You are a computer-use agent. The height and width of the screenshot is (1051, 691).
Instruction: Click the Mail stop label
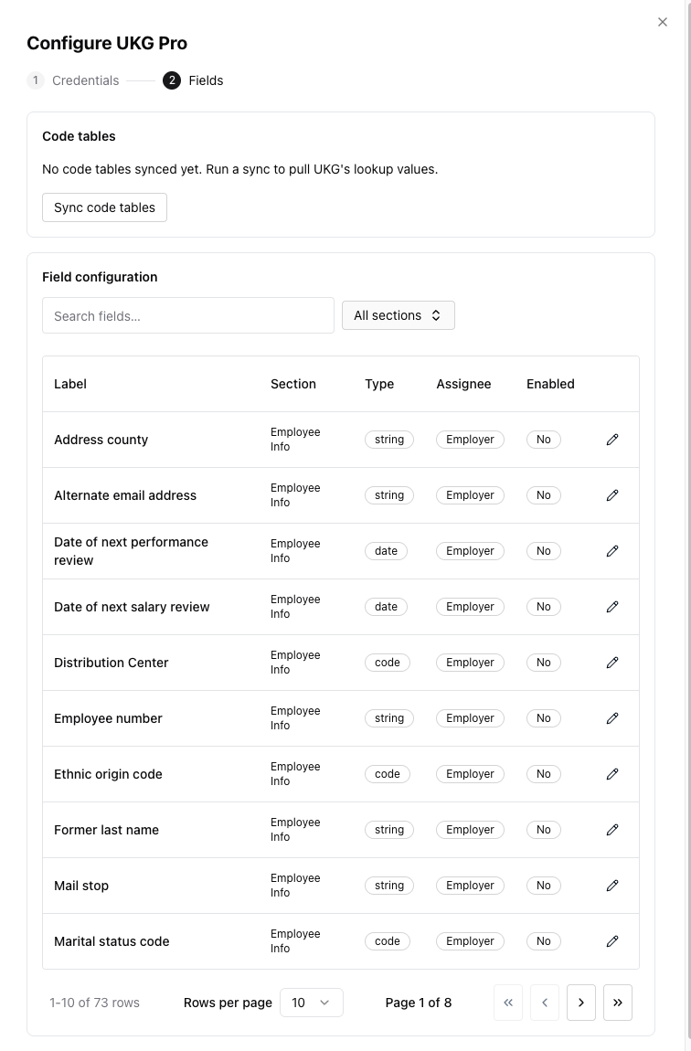81,886
